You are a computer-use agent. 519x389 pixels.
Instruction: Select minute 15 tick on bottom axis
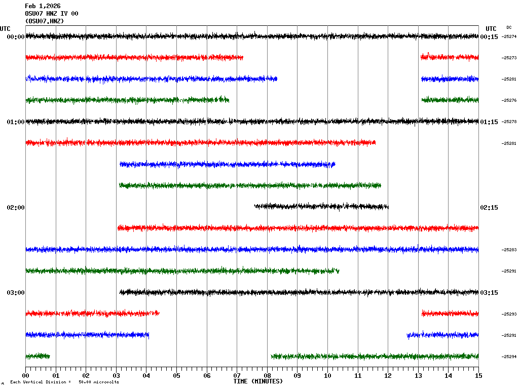tap(478, 376)
